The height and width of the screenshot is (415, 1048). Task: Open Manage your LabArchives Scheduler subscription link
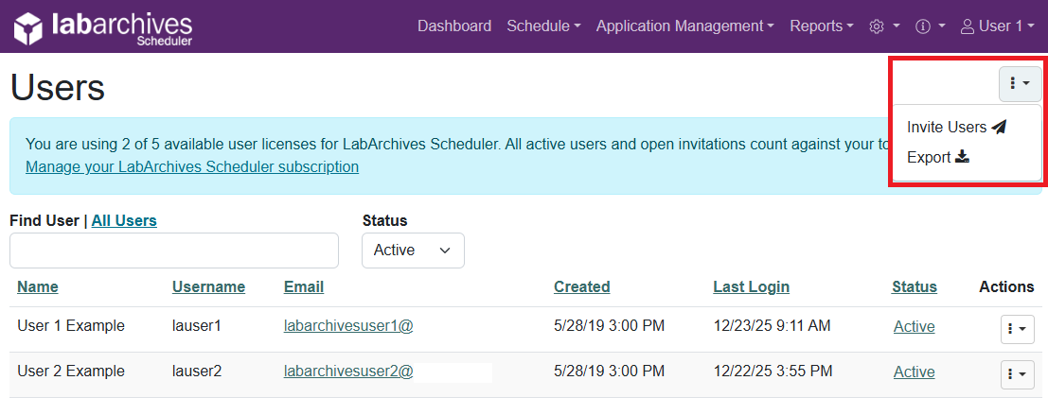(x=192, y=166)
